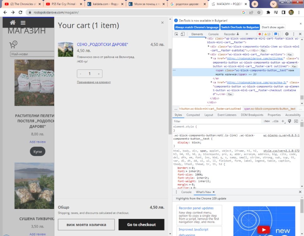304x236 pixels.
Task: Close the What's New tab
Action: 214,192
